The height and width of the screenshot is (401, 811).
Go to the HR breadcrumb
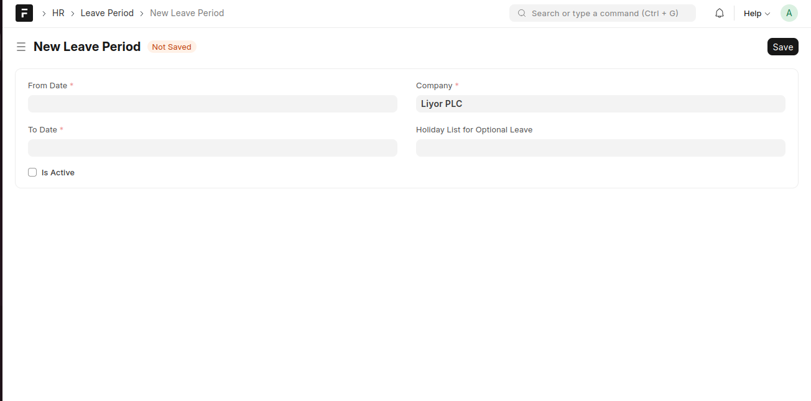pyautogui.click(x=58, y=13)
